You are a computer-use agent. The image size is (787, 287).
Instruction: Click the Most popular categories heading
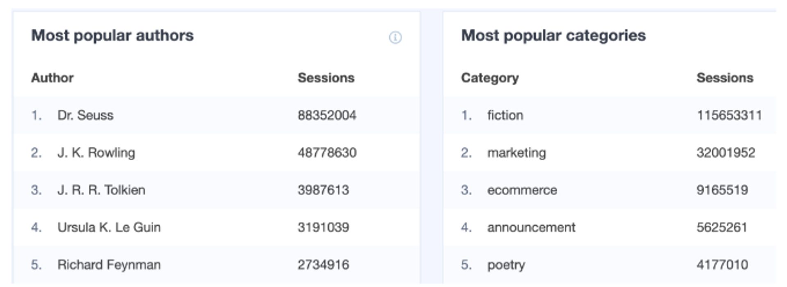[x=553, y=36]
